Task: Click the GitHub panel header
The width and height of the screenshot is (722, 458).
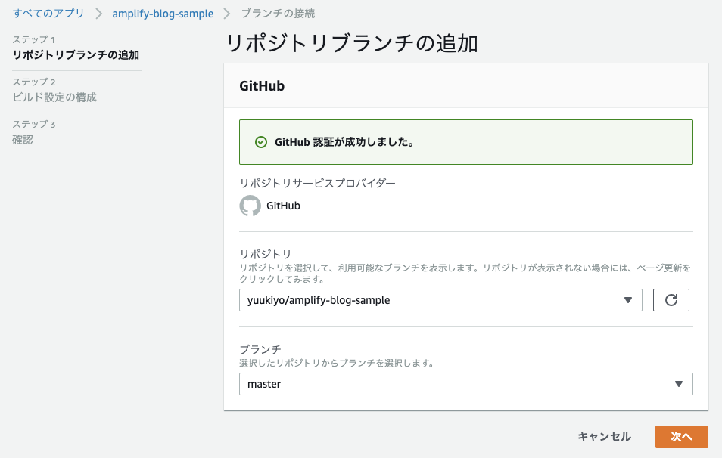Action: (x=263, y=85)
